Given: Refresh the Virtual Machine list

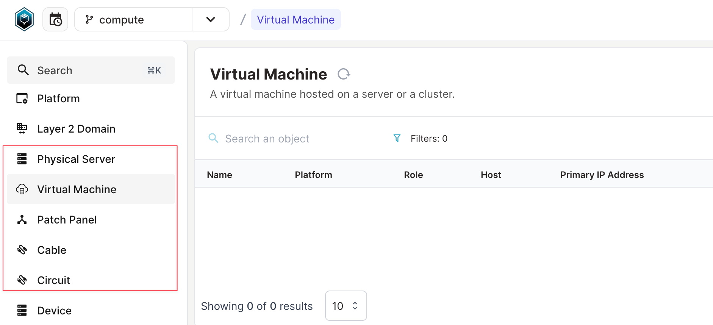Looking at the screenshot, I should point(344,74).
